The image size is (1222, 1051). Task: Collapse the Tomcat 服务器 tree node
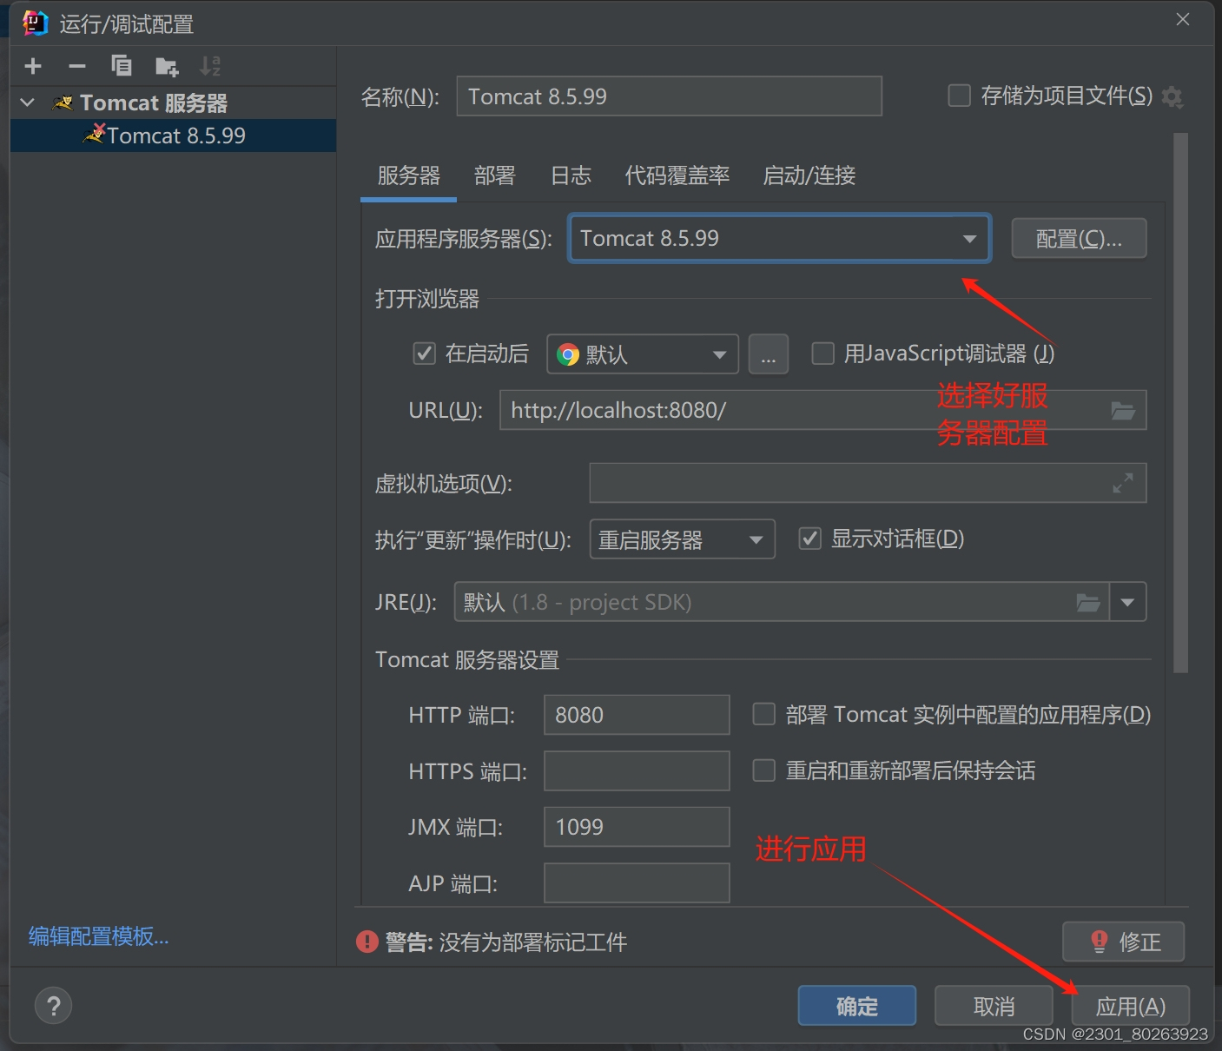pos(28,102)
